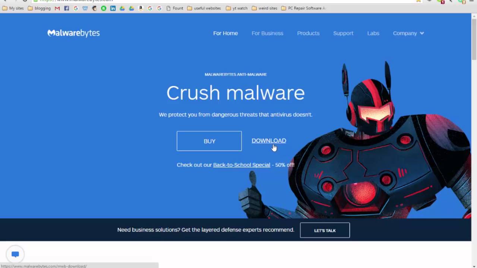Open the PC Repair Software bookmark folder
This screenshot has height=268, width=477.
point(303,8)
